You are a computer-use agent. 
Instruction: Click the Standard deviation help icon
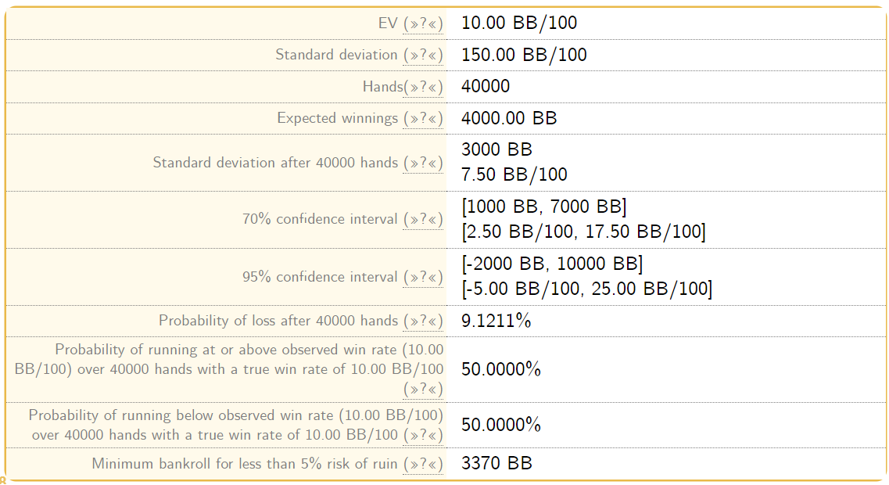(x=423, y=55)
